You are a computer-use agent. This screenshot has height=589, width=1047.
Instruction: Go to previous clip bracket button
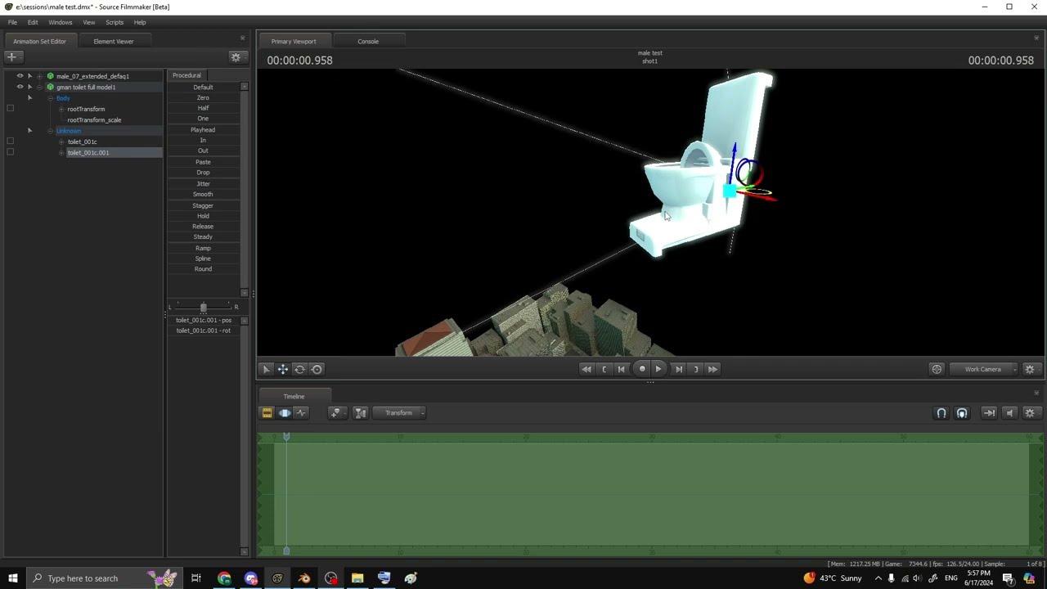pos(604,370)
